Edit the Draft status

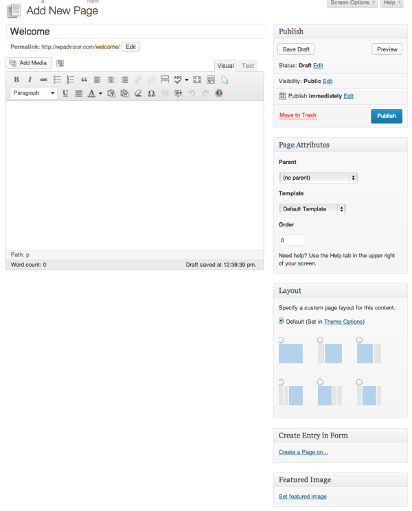(x=318, y=66)
